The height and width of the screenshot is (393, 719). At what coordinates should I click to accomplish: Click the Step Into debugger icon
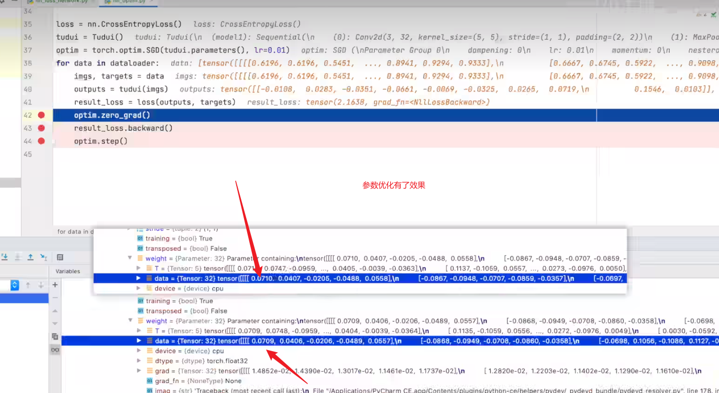(x=5, y=257)
